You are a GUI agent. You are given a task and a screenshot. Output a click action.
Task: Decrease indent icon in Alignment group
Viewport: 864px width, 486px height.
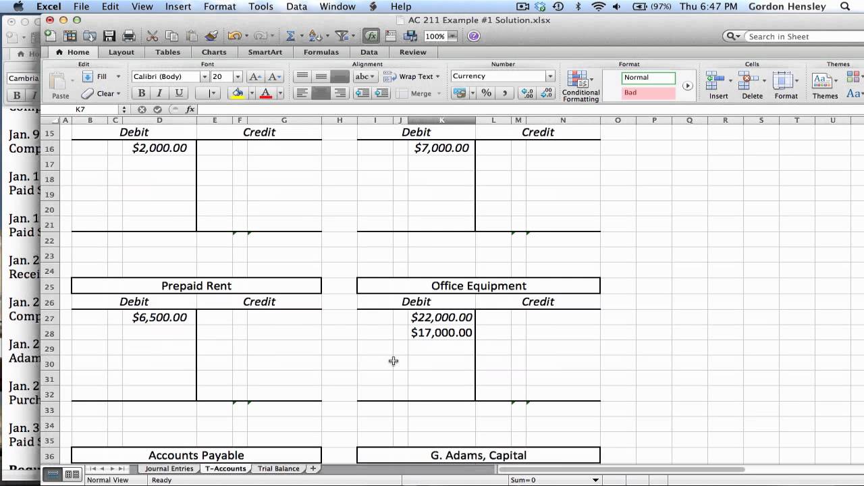click(x=362, y=93)
